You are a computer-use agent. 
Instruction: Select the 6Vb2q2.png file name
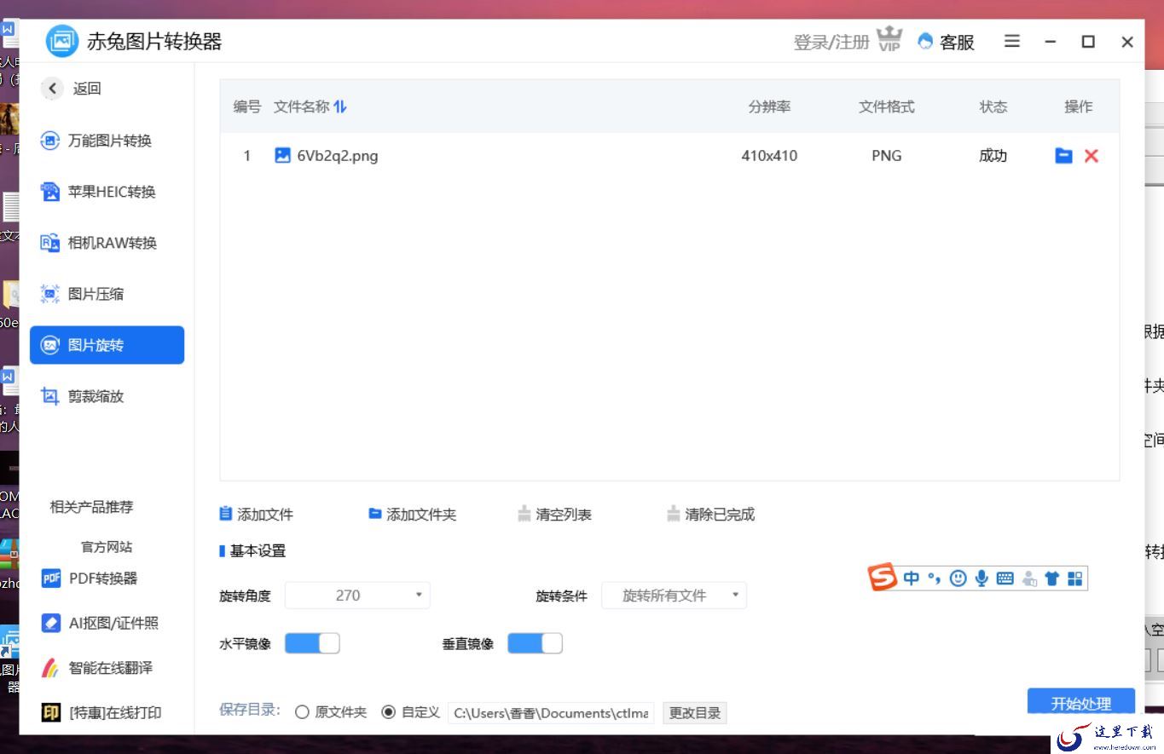[338, 156]
